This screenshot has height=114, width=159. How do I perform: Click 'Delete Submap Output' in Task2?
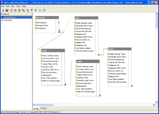click(86, 66)
